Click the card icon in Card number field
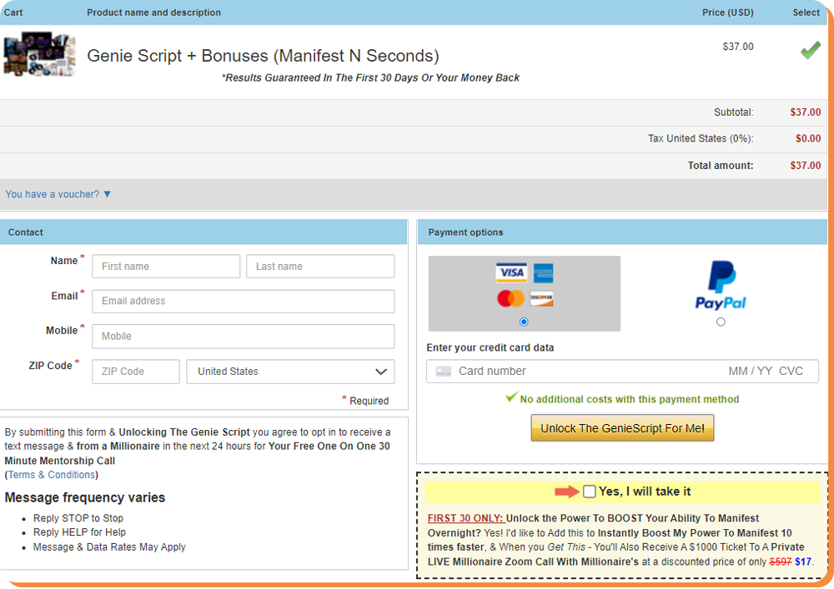Viewport: 834px width, 589px height. [x=444, y=372]
